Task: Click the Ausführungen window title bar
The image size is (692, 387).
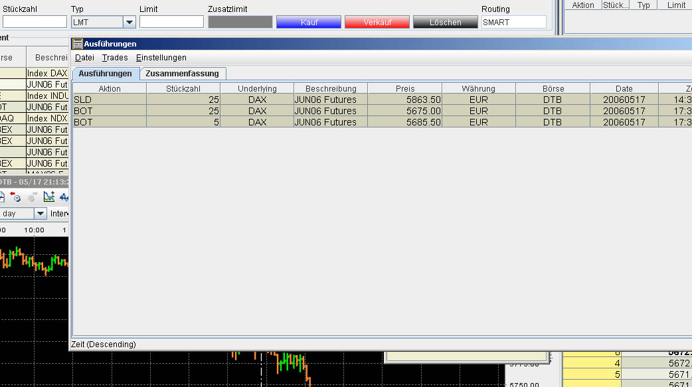Action: coord(382,44)
